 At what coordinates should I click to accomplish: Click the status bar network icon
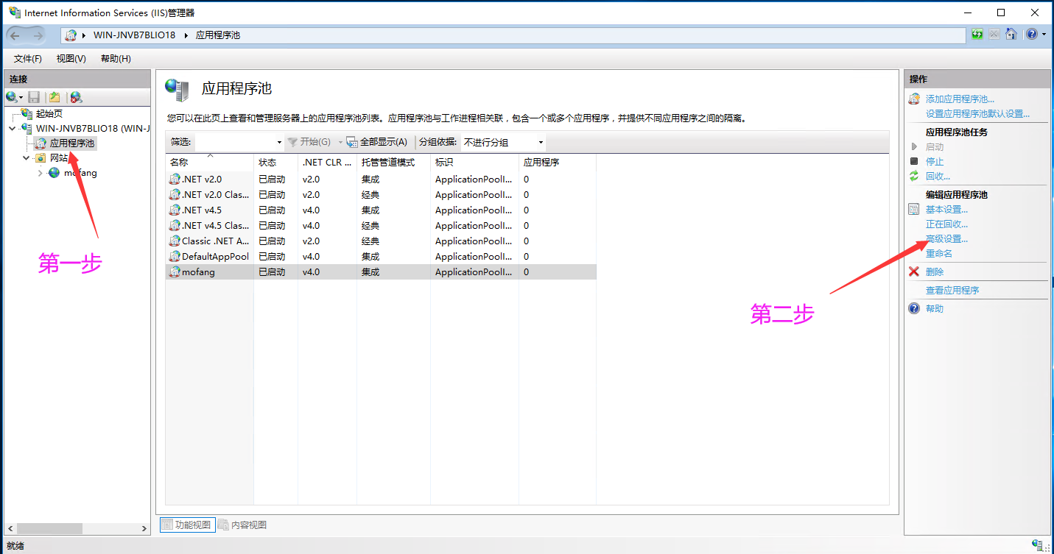point(1039,545)
